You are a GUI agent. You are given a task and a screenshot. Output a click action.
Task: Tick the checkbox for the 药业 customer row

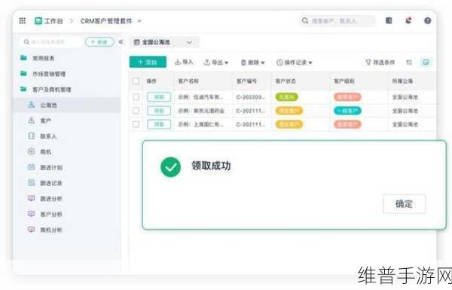point(136,111)
